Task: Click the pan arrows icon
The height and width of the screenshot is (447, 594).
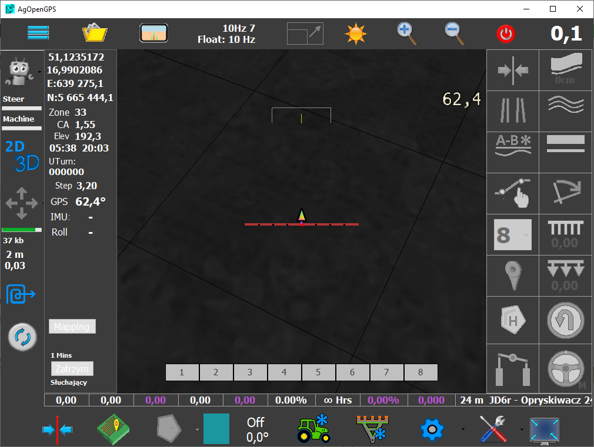Action: coord(21,203)
